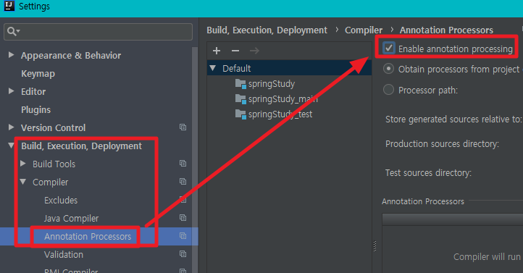Click Appearance & Behavior label
Image resolution: width=523 pixels, height=273 pixels.
[x=71, y=55]
